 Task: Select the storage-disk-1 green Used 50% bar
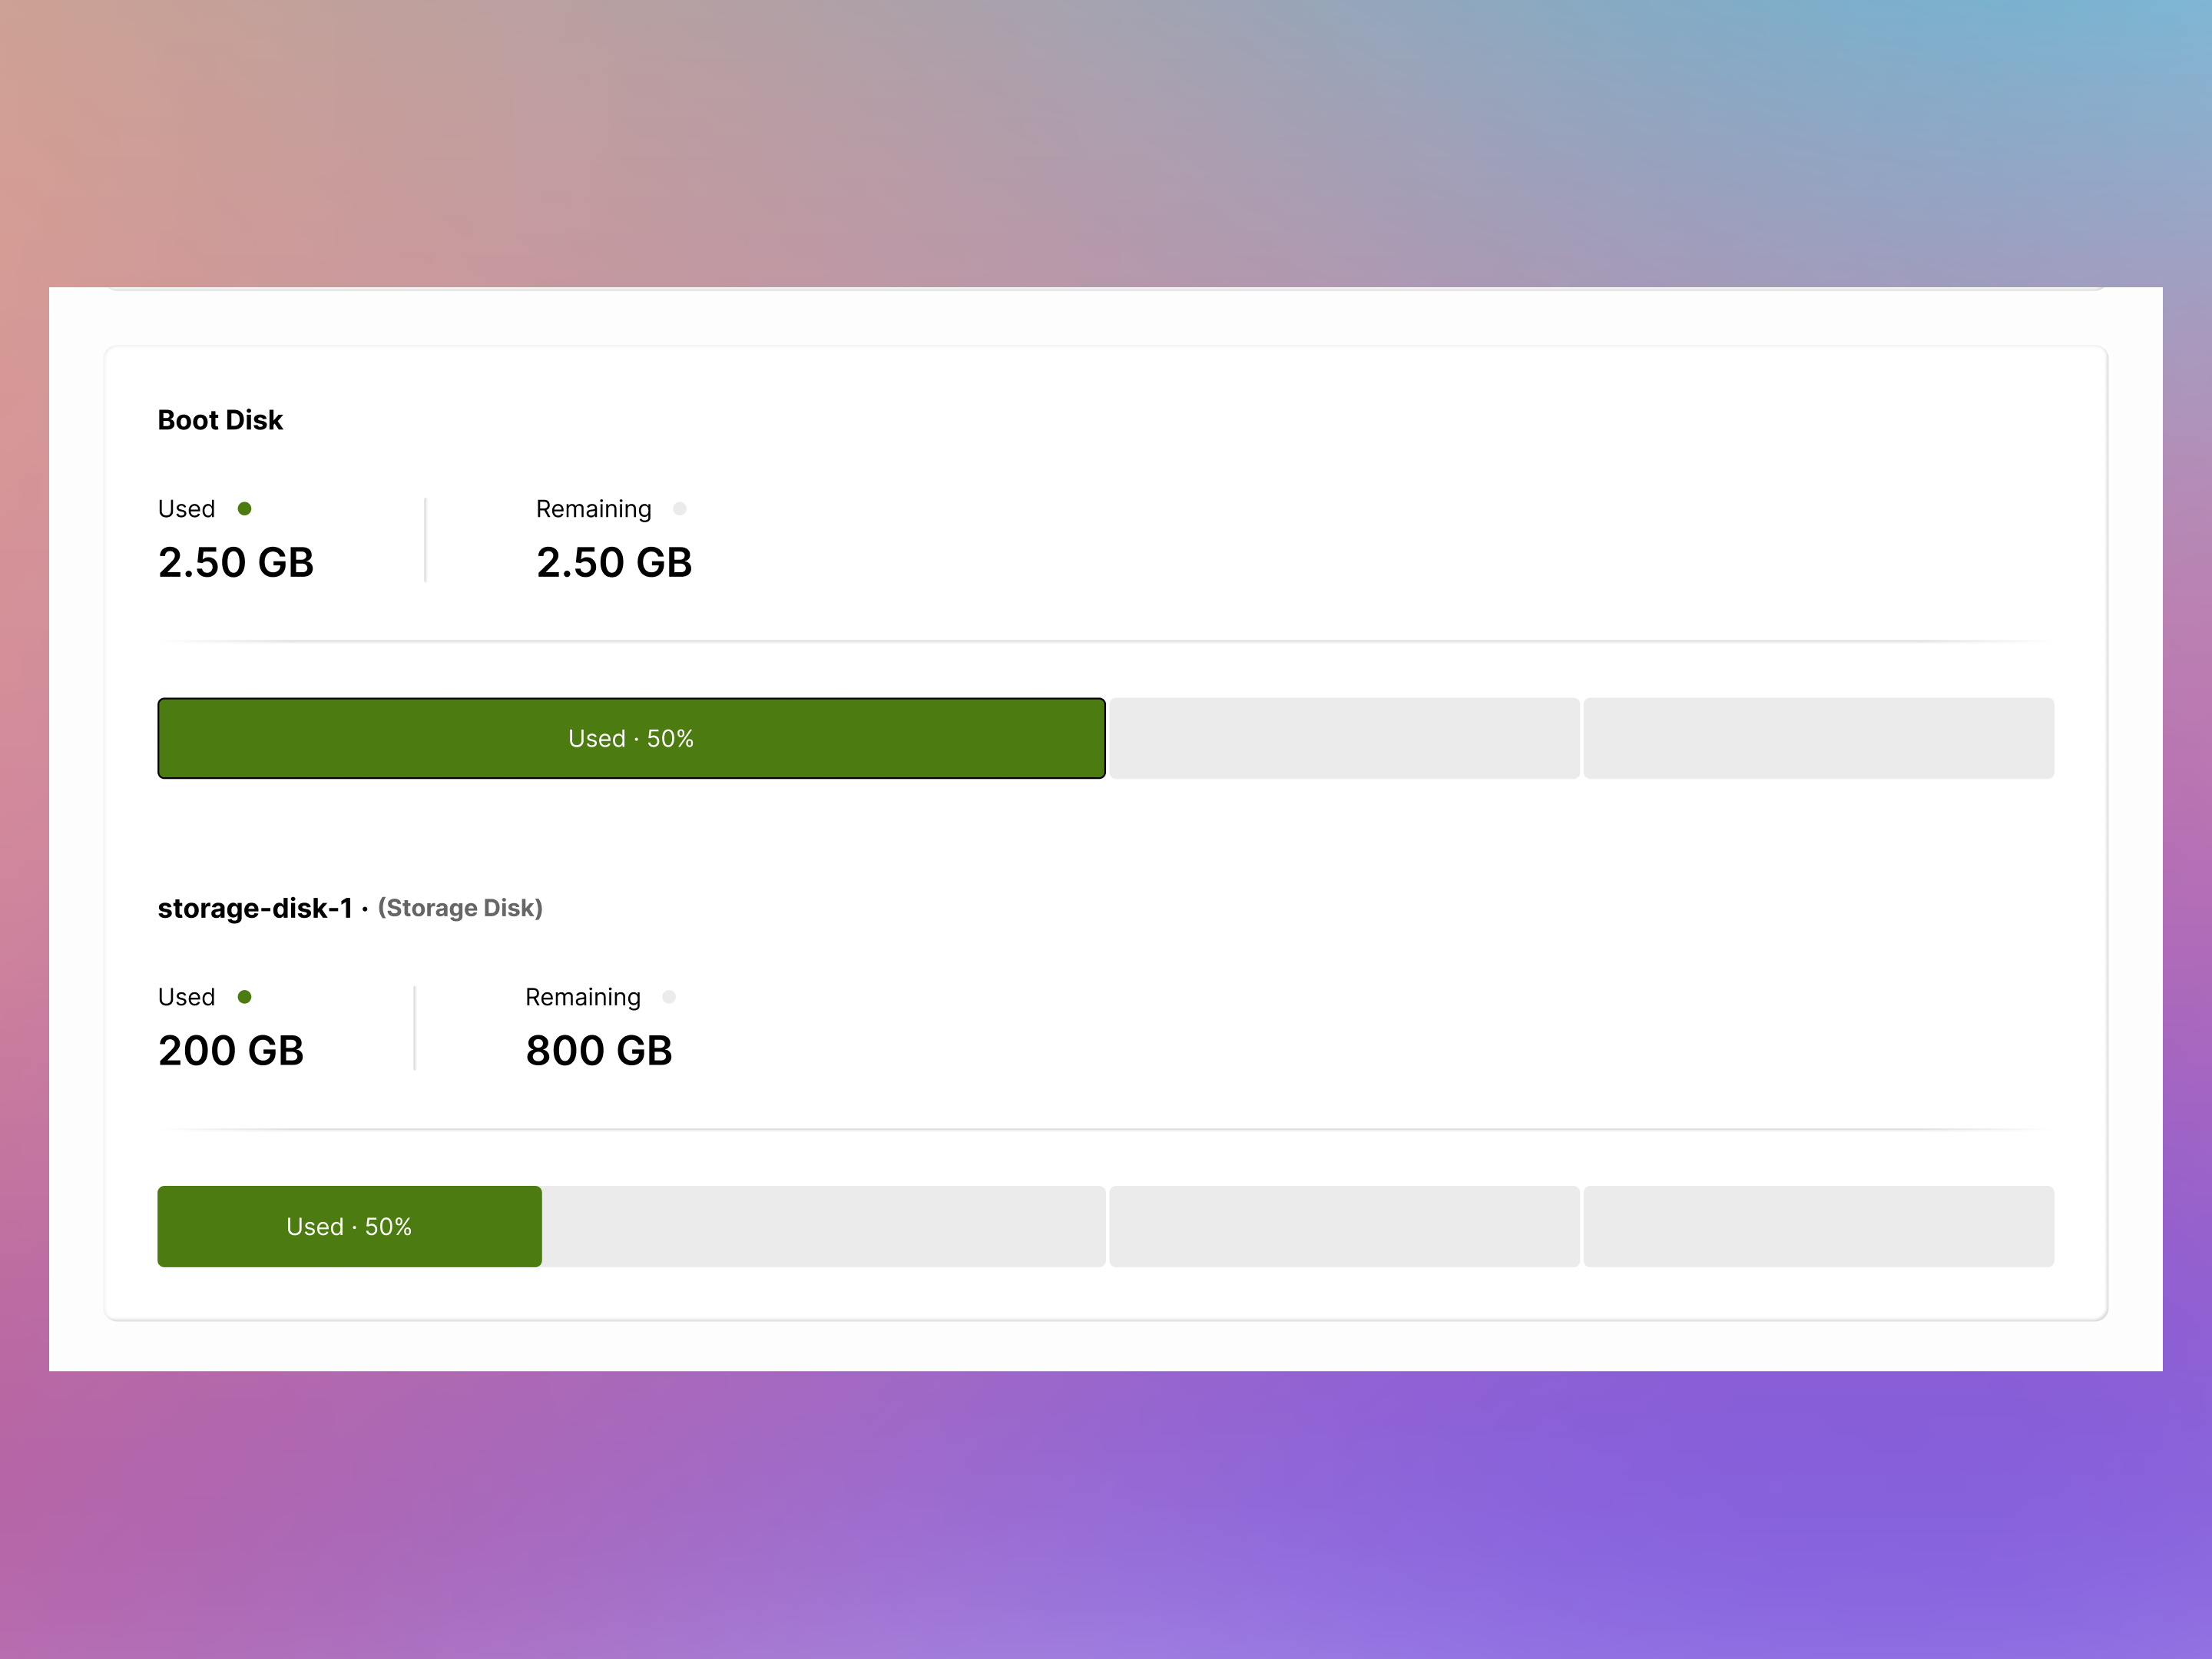[349, 1226]
